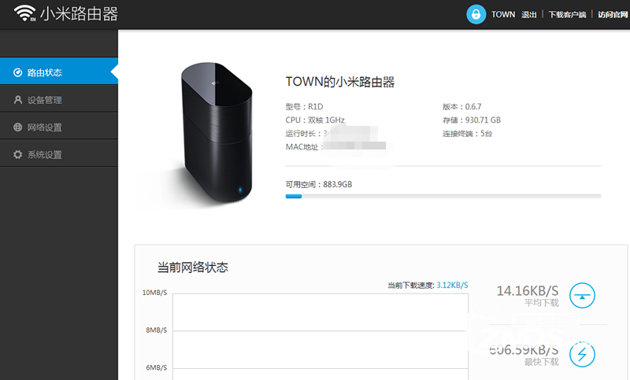Open the 系统设置 menu item
Viewport: 630px width, 380px height.
[59, 153]
